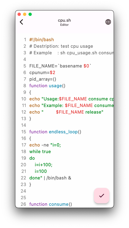Click the red close window button

click(19, 14)
